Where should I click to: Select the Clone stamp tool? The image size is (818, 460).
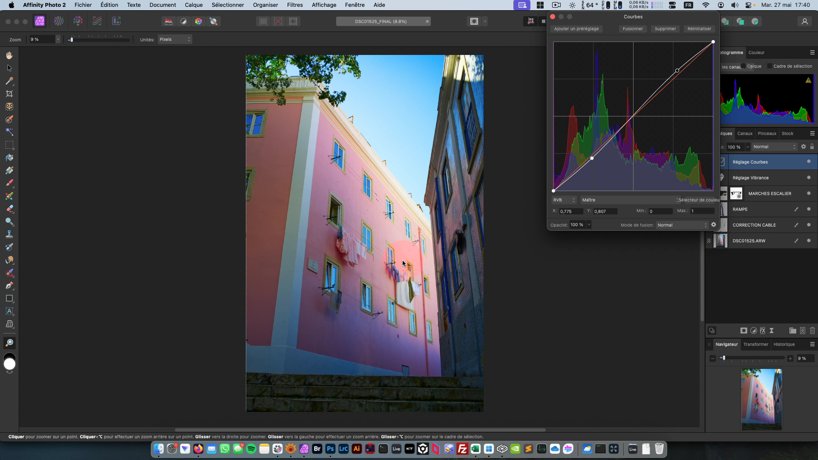click(9, 234)
